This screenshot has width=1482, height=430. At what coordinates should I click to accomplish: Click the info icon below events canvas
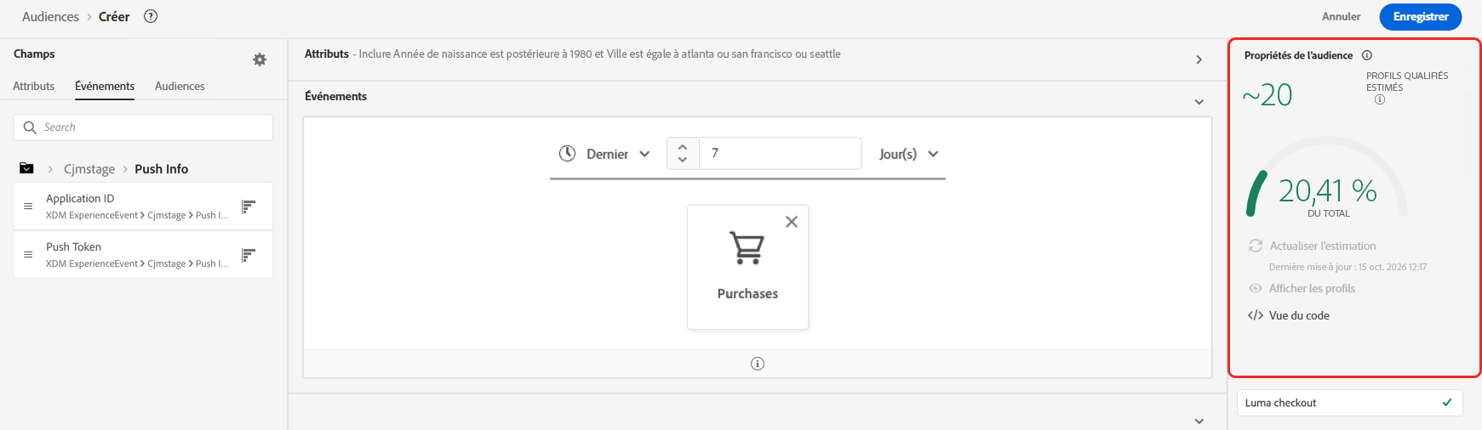point(758,364)
